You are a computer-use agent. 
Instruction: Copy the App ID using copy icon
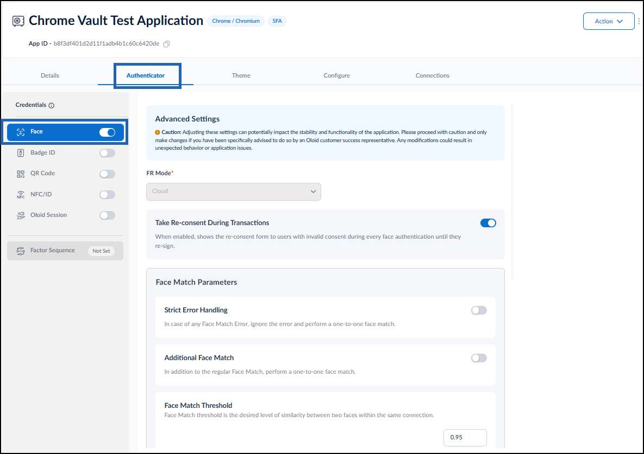pos(166,44)
